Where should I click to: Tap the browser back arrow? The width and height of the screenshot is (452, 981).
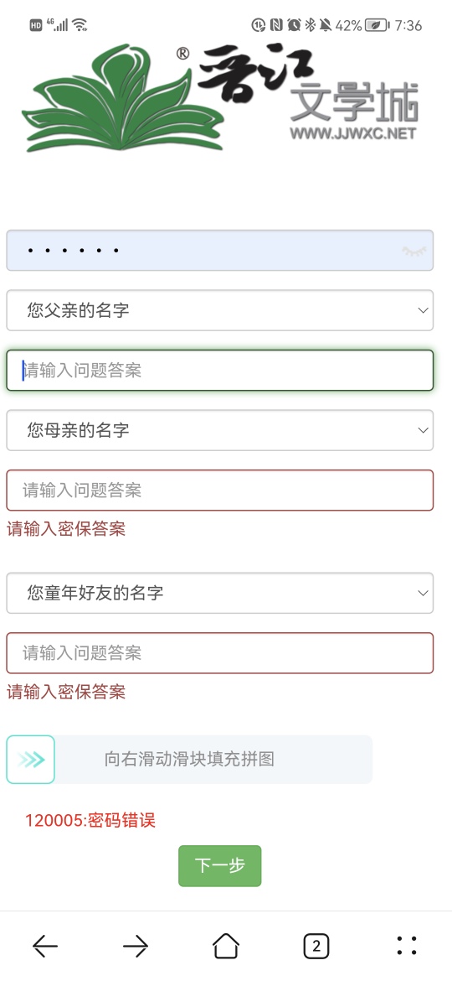tap(45, 946)
